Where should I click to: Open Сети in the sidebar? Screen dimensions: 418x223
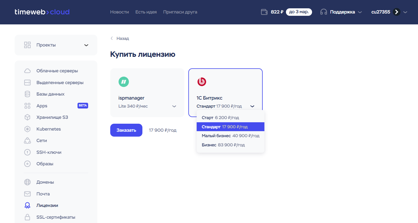42,141
